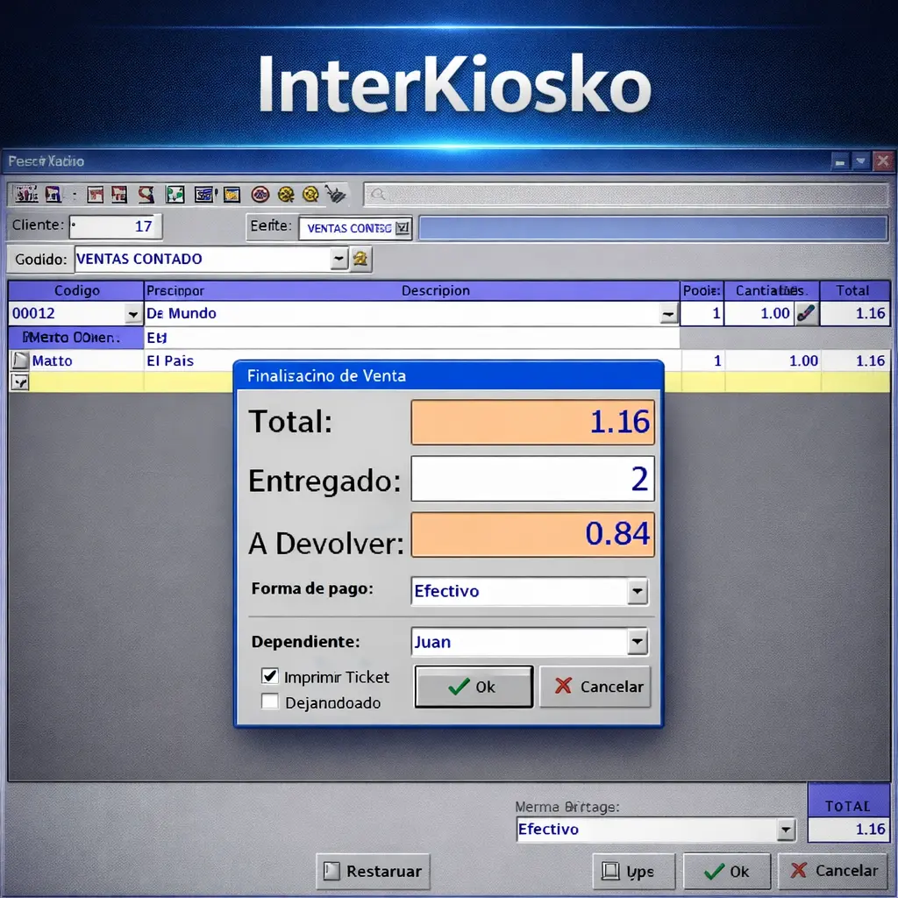Expand the 00012 codigo dropdown arrow

(x=133, y=314)
